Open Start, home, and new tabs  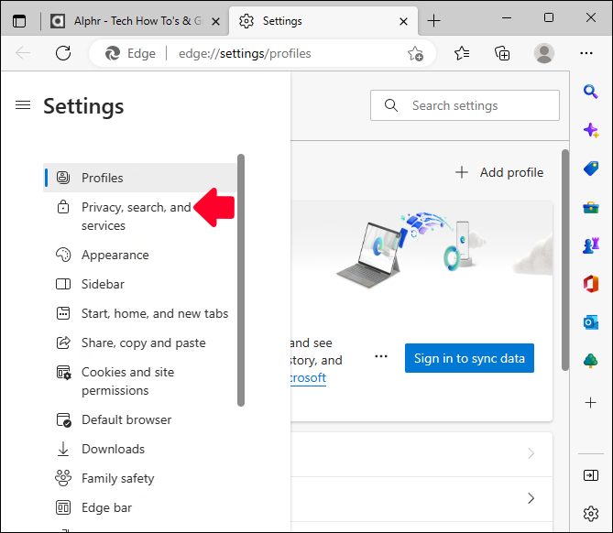click(140, 313)
